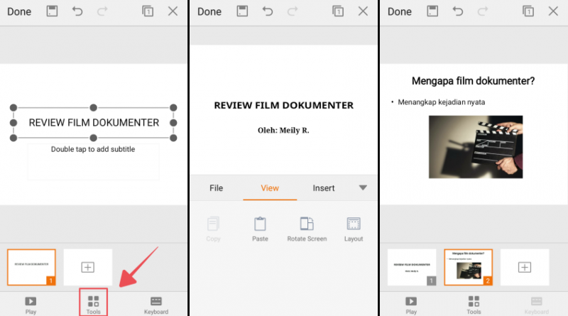Add a new slide via the plus thumbnail in the left screen
Image resolution: width=568 pixels, height=316 pixels.
tap(87, 267)
